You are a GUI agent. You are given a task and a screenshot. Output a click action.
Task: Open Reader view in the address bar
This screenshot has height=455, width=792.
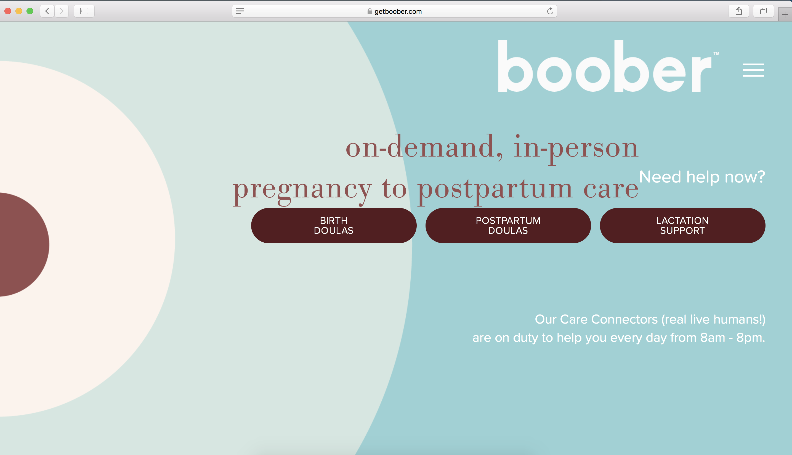(x=240, y=11)
